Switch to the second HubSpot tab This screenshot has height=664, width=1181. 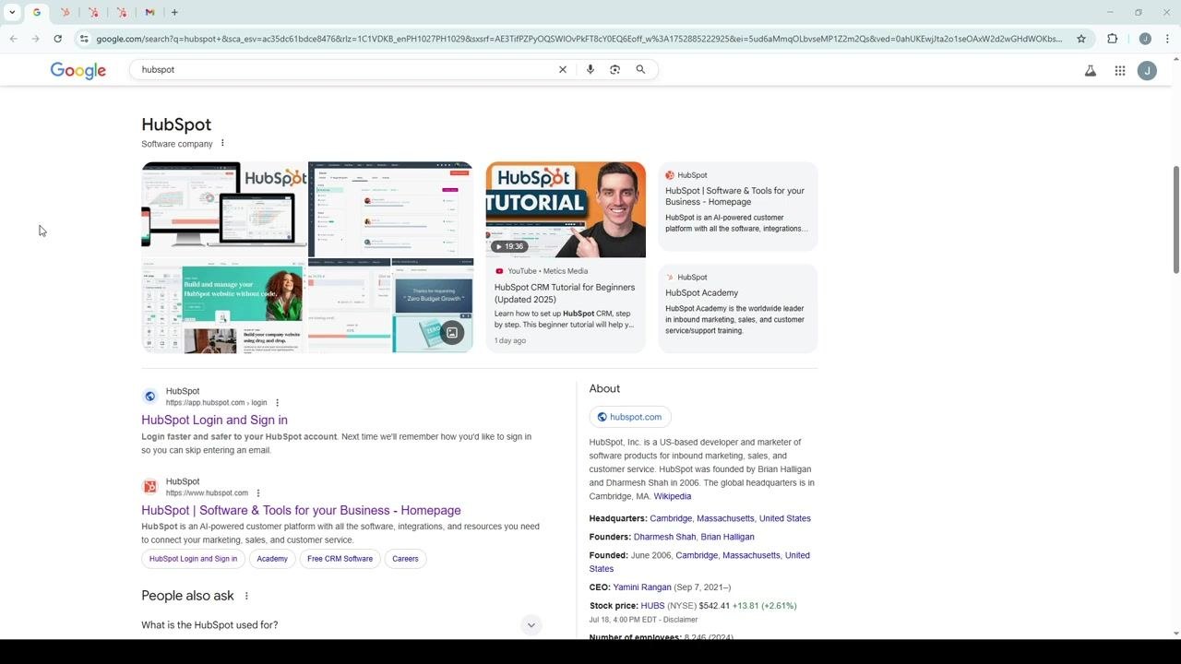(x=93, y=12)
